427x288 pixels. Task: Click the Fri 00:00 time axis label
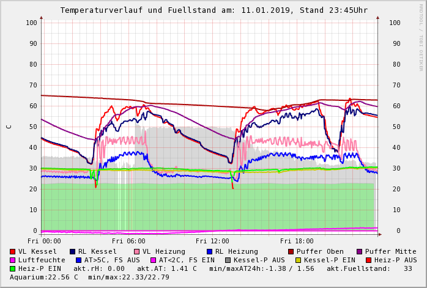(45, 241)
